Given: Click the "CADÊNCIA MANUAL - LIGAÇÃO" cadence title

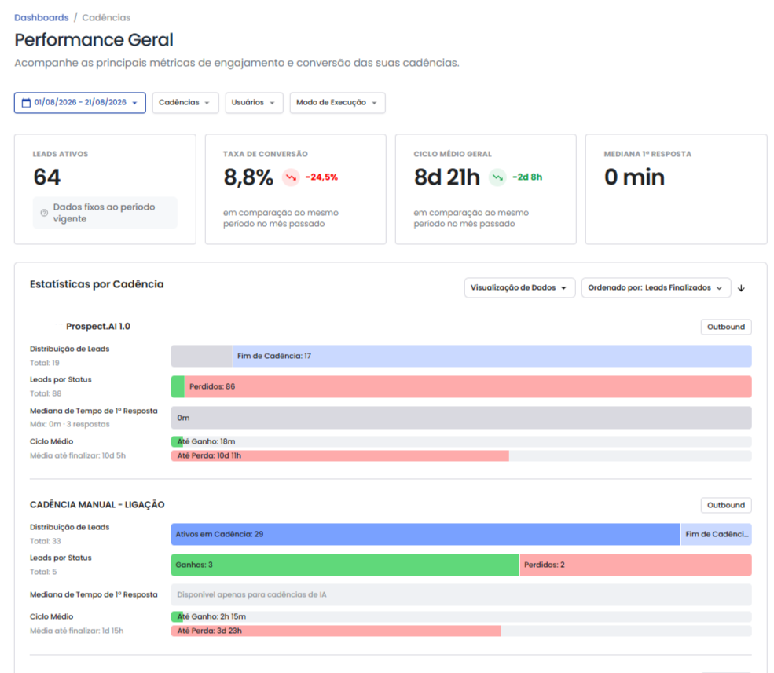Looking at the screenshot, I should coord(97,505).
